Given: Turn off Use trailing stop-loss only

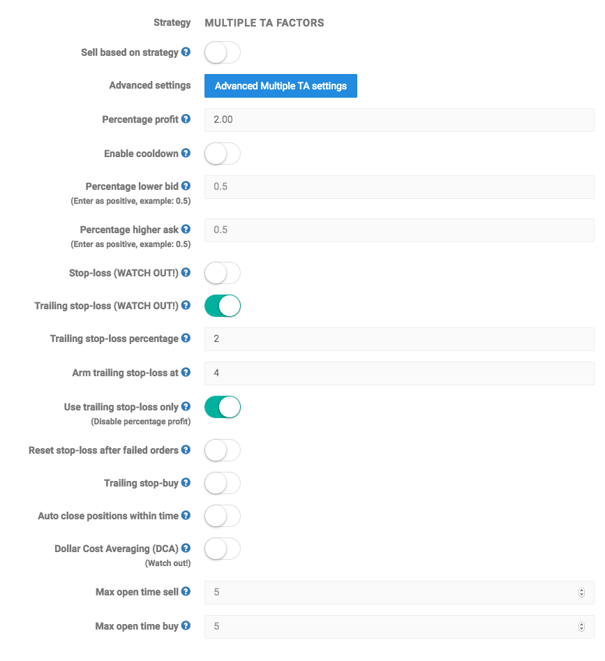Looking at the screenshot, I should (x=223, y=407).
